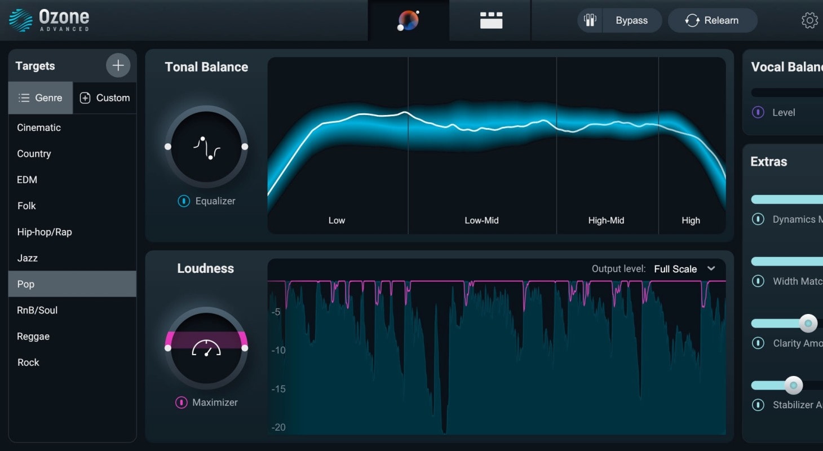This screenshot has height=451, width=823.
Task: Toggle Vocal Balance Level power button
Action: point(758,113)
